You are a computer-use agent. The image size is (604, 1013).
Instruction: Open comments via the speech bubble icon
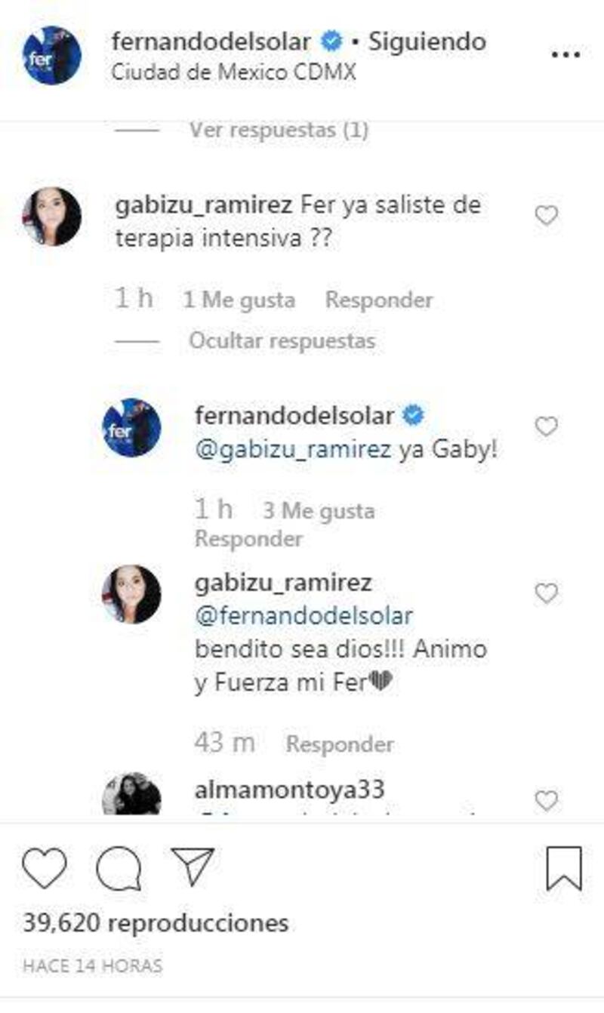(119, 869)
